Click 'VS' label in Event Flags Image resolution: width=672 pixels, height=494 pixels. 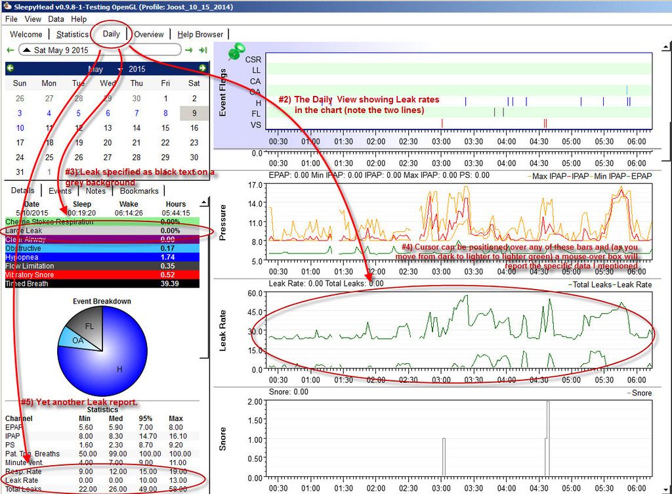point(256,125)
